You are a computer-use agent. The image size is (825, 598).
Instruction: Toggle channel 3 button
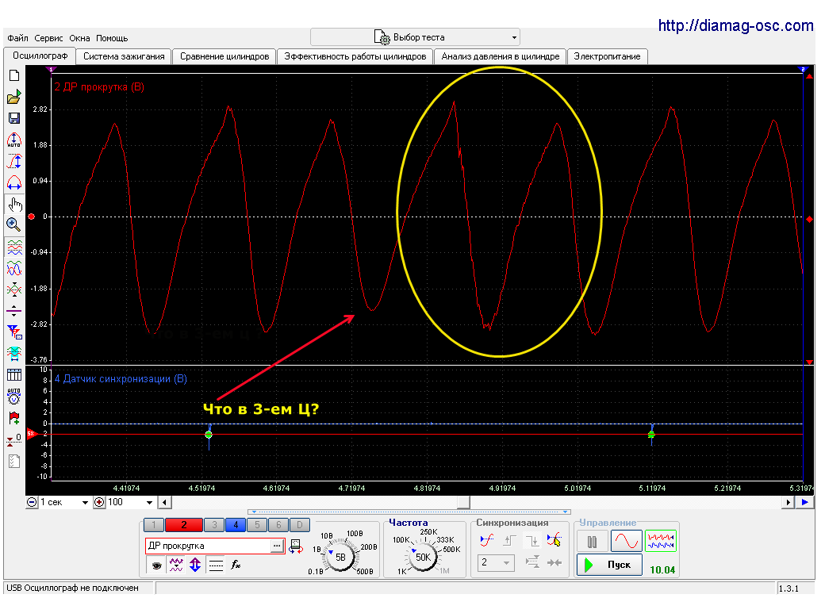pyautogui.click(x=214, y=524)
